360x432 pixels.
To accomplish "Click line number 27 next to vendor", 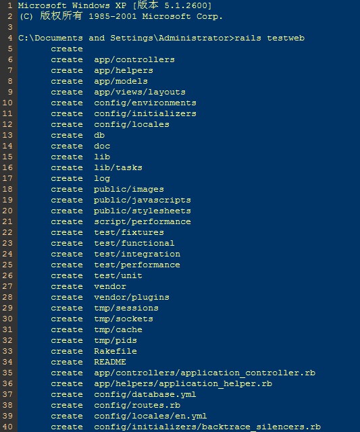I will [7, 286].
